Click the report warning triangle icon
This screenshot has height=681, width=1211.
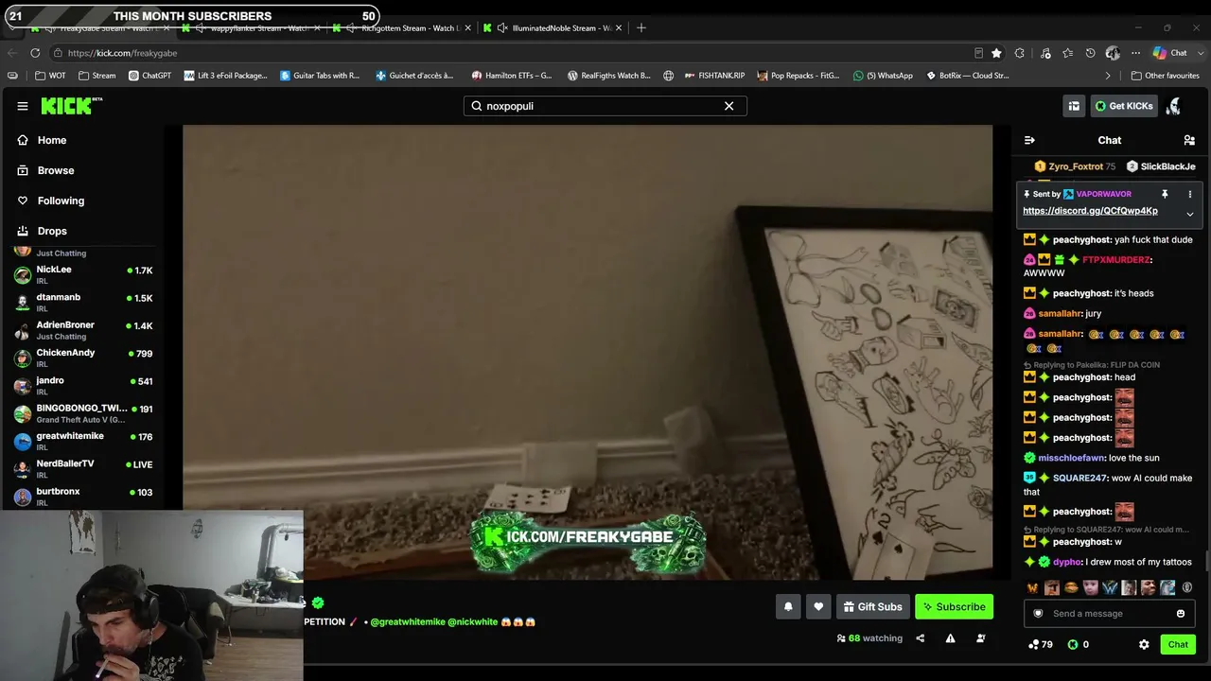point(950,638)
